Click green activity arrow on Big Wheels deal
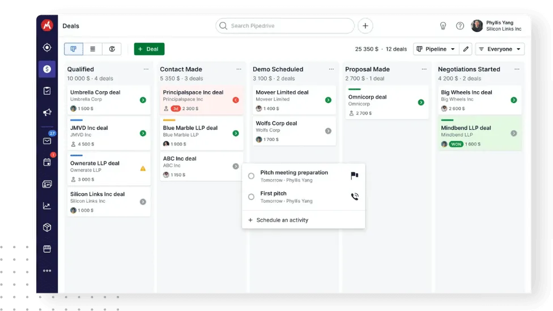 tap(514, 100)
